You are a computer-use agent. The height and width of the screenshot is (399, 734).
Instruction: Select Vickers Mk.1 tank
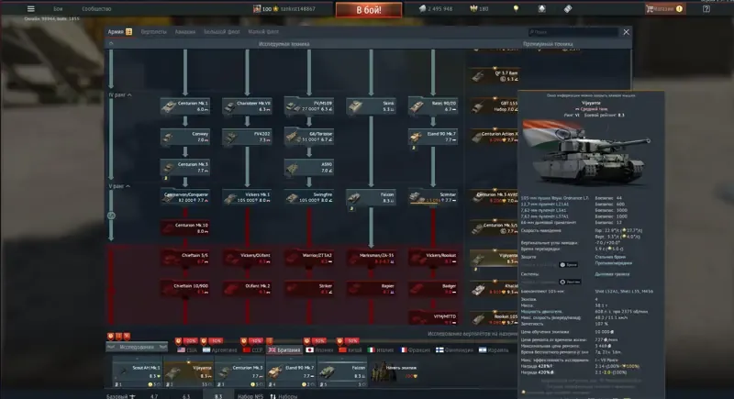click(x=247, y=197)
